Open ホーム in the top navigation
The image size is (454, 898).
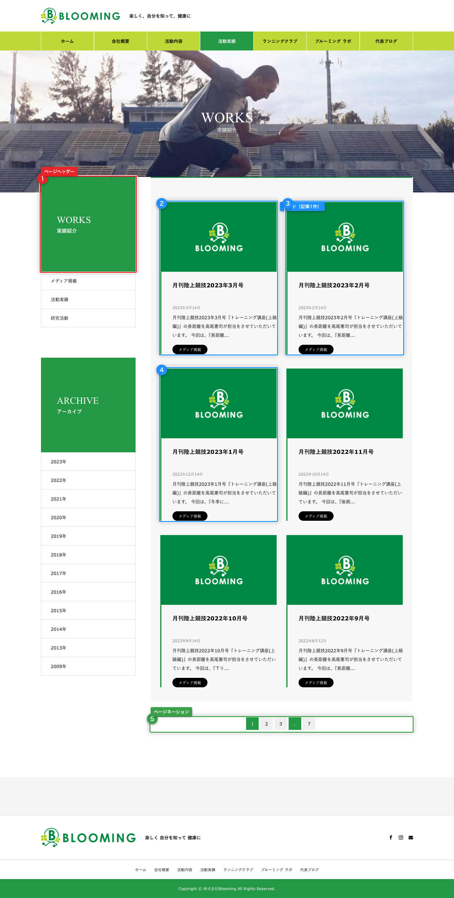point(67,41)
